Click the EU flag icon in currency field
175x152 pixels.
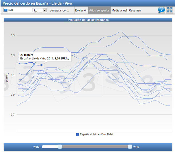6,10
